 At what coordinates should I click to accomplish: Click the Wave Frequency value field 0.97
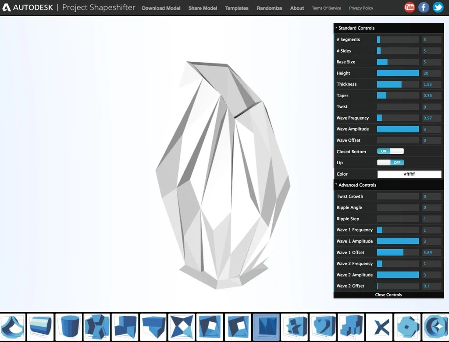[432, 118]
